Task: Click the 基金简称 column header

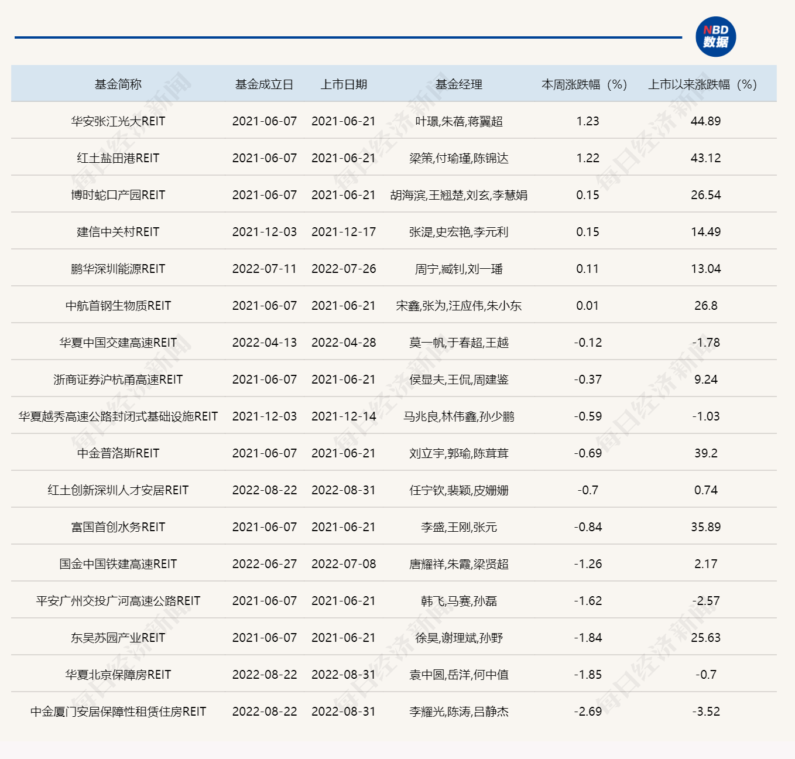Action: [x=118, y=84]
